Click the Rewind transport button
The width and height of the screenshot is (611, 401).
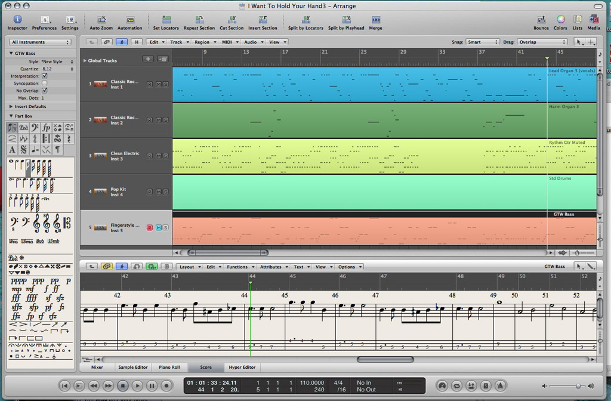point(94,386)
